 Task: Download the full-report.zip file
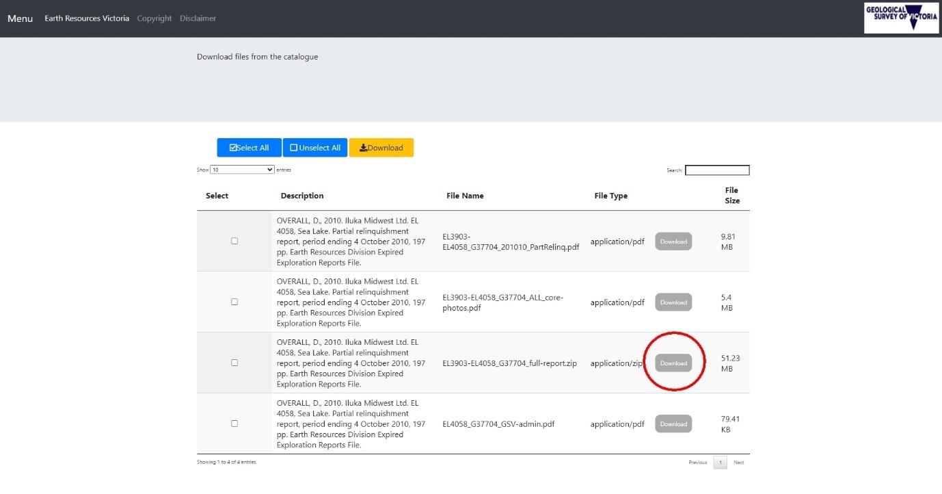pyautogui.click(x=673, y=363)
